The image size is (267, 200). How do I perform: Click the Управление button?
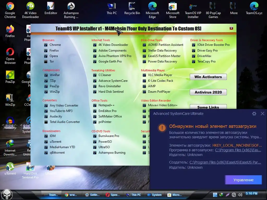[x=243, y=180]
